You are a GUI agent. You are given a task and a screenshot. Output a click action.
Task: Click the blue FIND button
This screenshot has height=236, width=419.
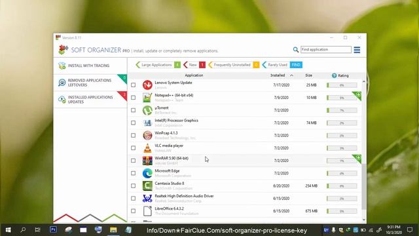point(296,65)
